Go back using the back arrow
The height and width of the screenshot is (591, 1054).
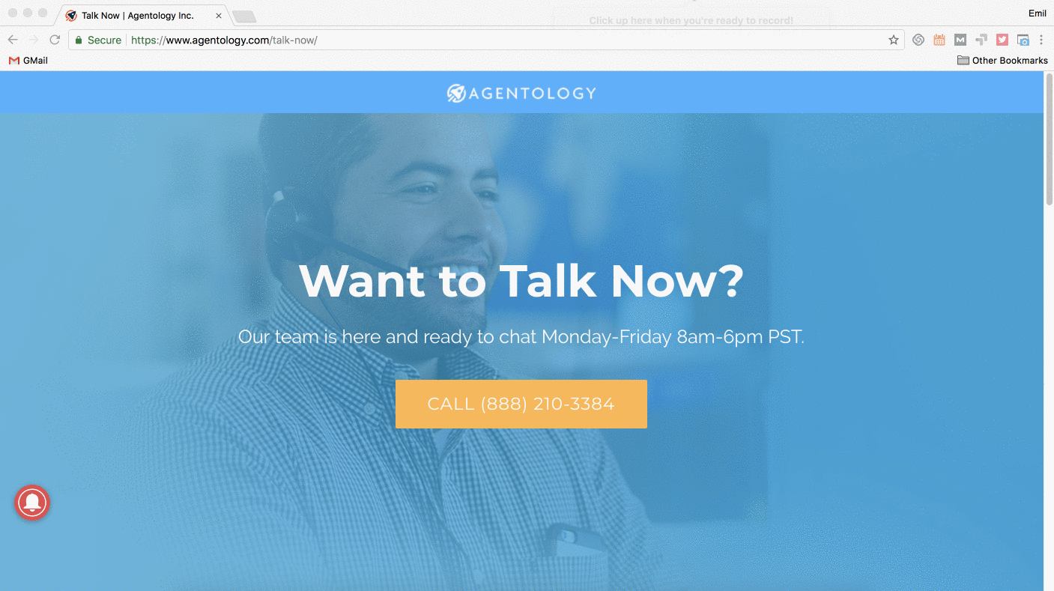tap(13, 40)
